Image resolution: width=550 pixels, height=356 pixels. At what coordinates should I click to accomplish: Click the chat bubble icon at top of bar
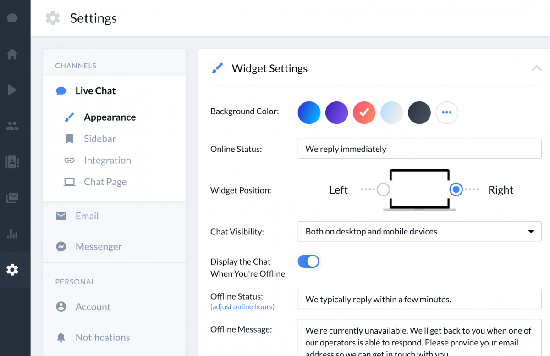click(x=12, y=18)
